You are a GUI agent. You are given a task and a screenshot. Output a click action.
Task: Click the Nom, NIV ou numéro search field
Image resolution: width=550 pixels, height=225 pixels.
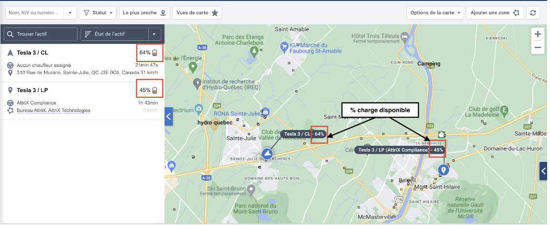click(35, 13)
